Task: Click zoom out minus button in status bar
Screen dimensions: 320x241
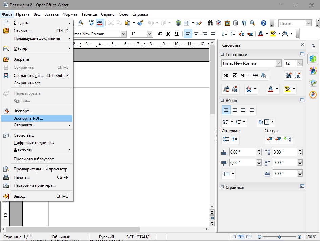Action: click(260, 237)
